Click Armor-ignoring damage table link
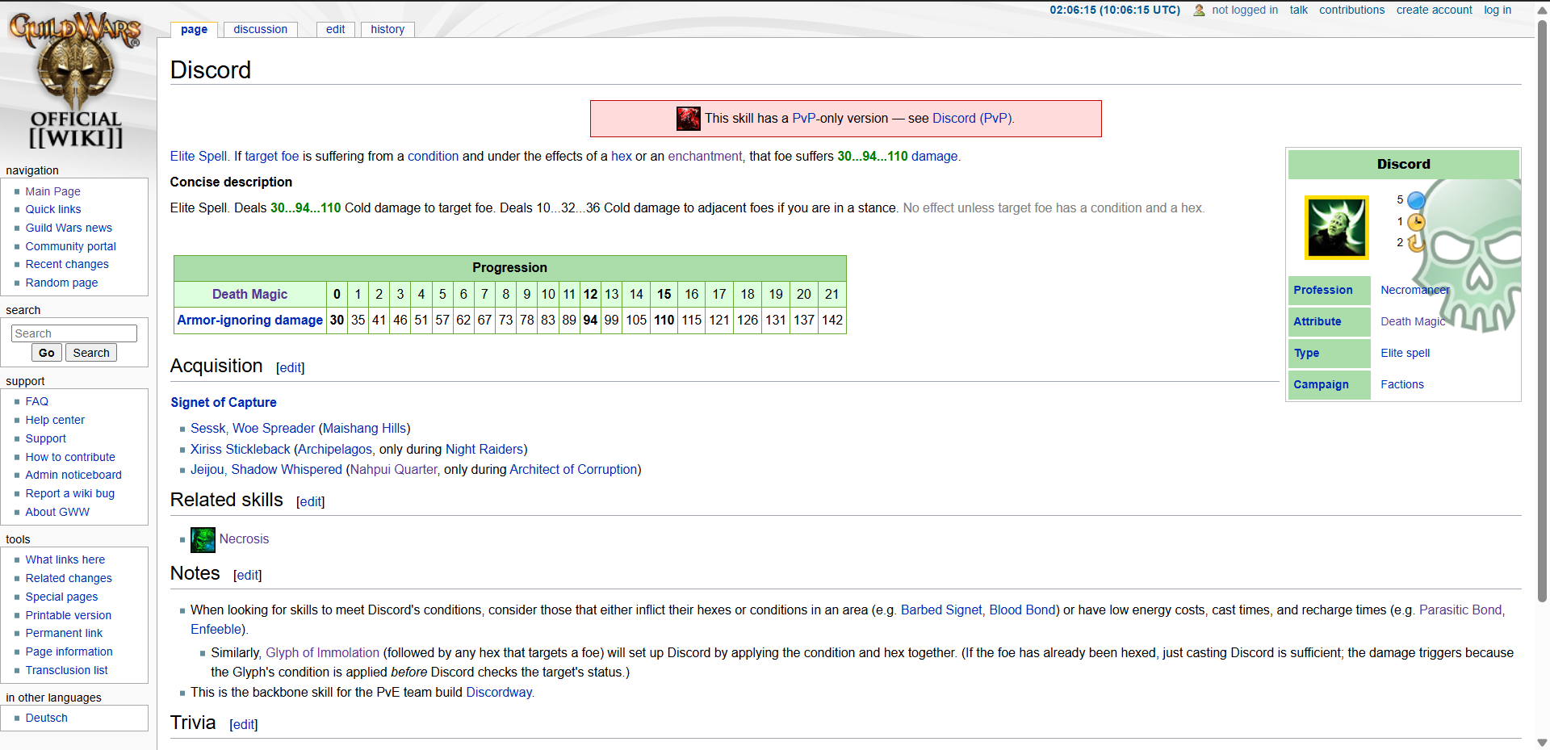 [x=249, y=320]
